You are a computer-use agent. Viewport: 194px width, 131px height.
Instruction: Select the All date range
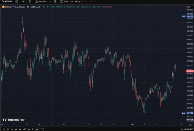[37, 129]
